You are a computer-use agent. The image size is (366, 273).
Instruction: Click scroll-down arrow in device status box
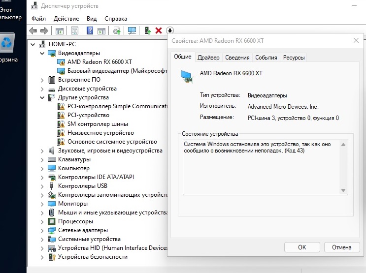coord(343,190)
